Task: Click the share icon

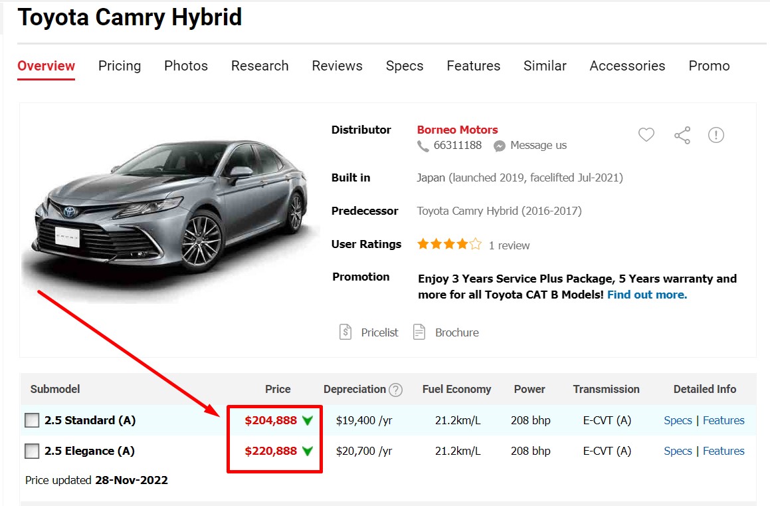Action: pyautogui.click(x=682, y=135)
